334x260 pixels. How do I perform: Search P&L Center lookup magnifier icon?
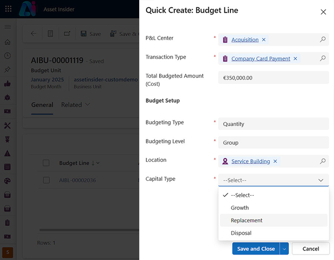point(322,40)
